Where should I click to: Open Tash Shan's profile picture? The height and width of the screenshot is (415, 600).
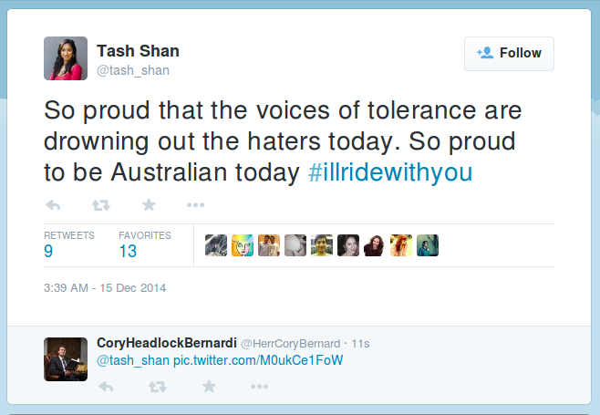pos(66,58)
